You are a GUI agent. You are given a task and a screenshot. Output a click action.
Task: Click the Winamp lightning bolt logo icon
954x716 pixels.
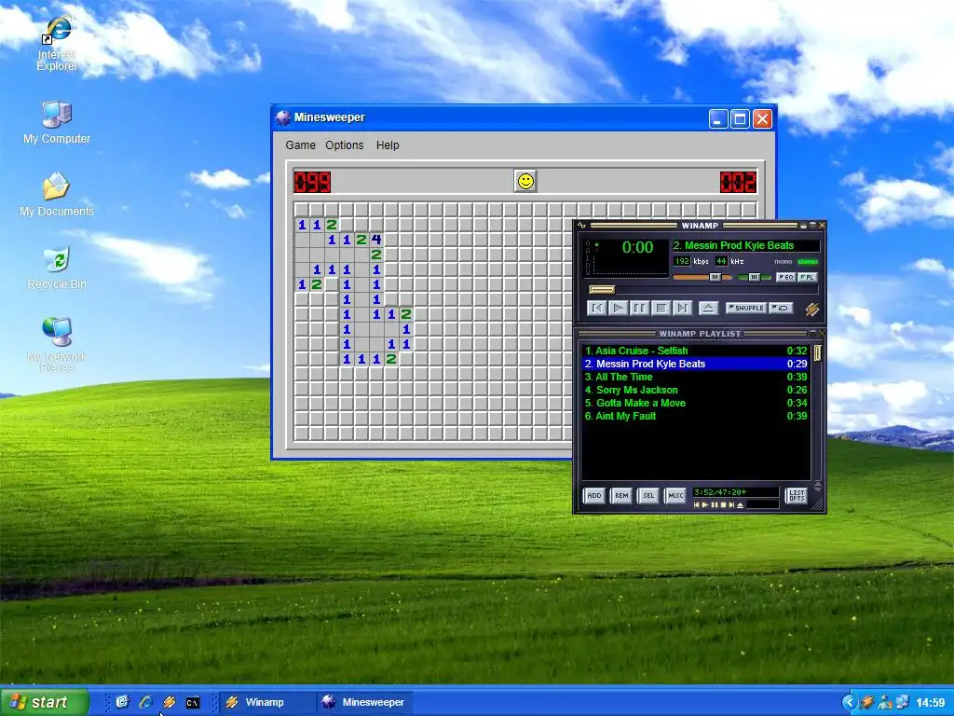click(x=811, y=309)
